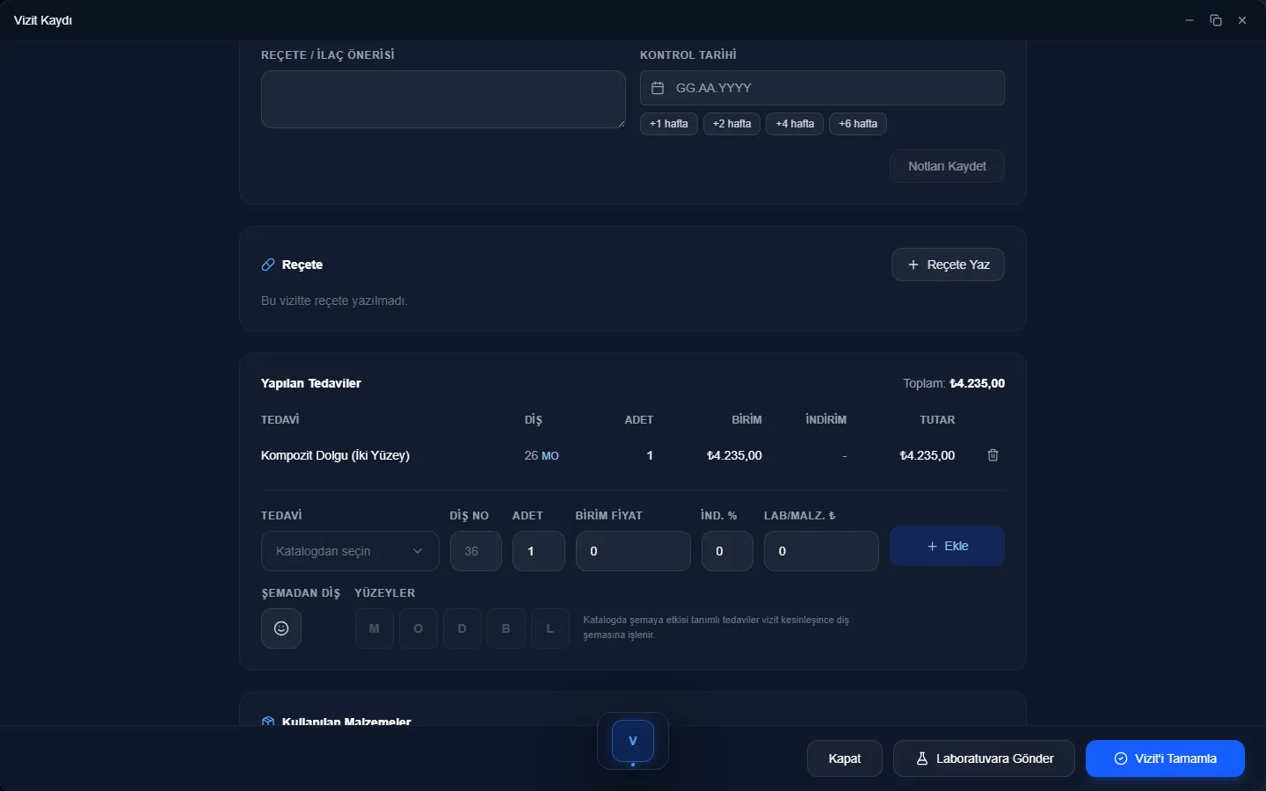Toggle the D surface button
1266x791 pixels.
point(462,628)
